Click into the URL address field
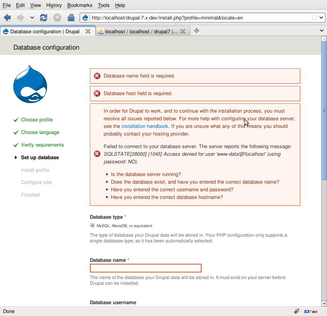The image size is (327, 316). 200,18
